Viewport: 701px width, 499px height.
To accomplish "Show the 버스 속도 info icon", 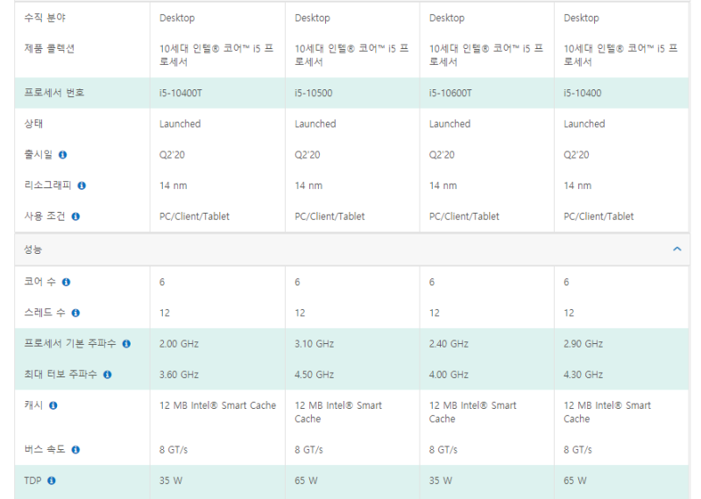I will click(76, 449).
